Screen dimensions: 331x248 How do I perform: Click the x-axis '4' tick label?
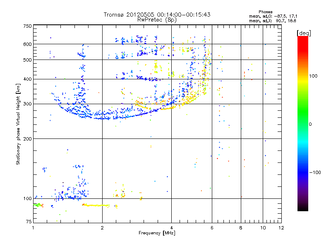click(171, 228)
